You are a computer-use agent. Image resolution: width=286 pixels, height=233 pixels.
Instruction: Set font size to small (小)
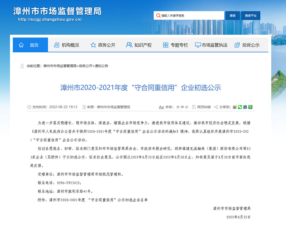186,107
